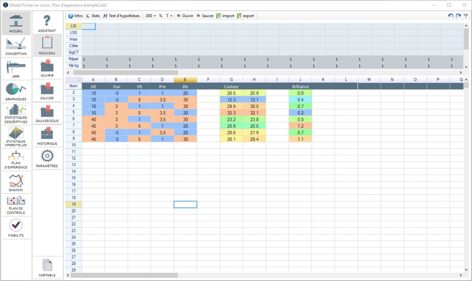Screen dimensions: 472x281
Task: Click the Brillance column name cell
Action: click(300, 86)
